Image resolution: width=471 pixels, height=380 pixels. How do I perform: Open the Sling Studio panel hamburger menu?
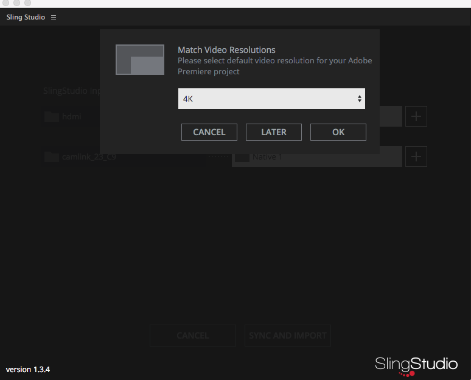pos(54,18)
